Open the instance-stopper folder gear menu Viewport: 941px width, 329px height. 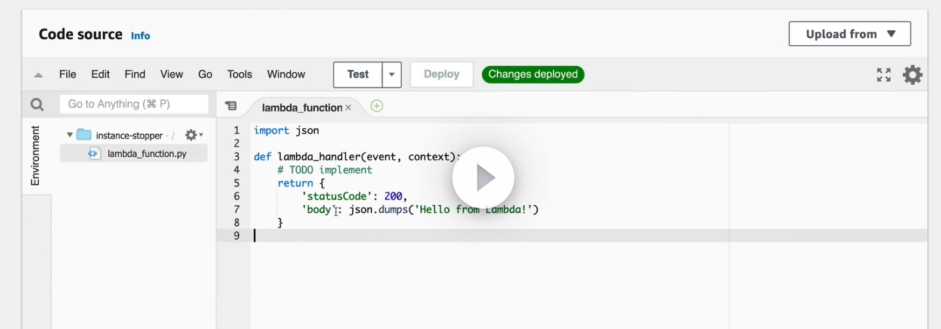click(193, 135)
